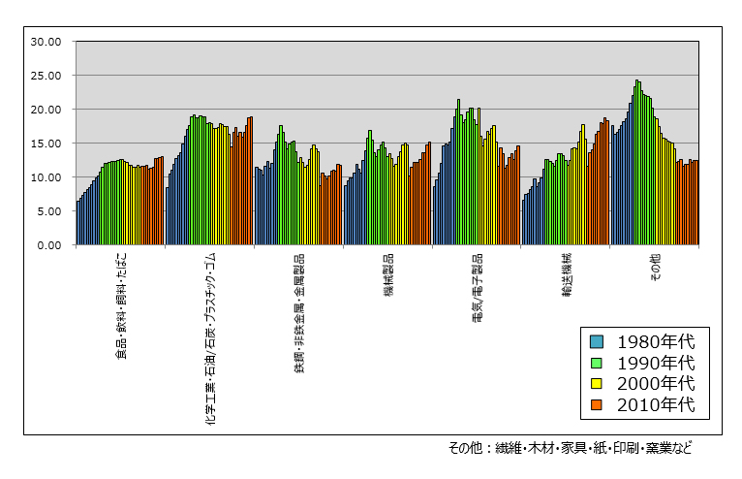Click the orange 2010年代 legend swatch
This screenshot has height=479, width=742.
597,405
